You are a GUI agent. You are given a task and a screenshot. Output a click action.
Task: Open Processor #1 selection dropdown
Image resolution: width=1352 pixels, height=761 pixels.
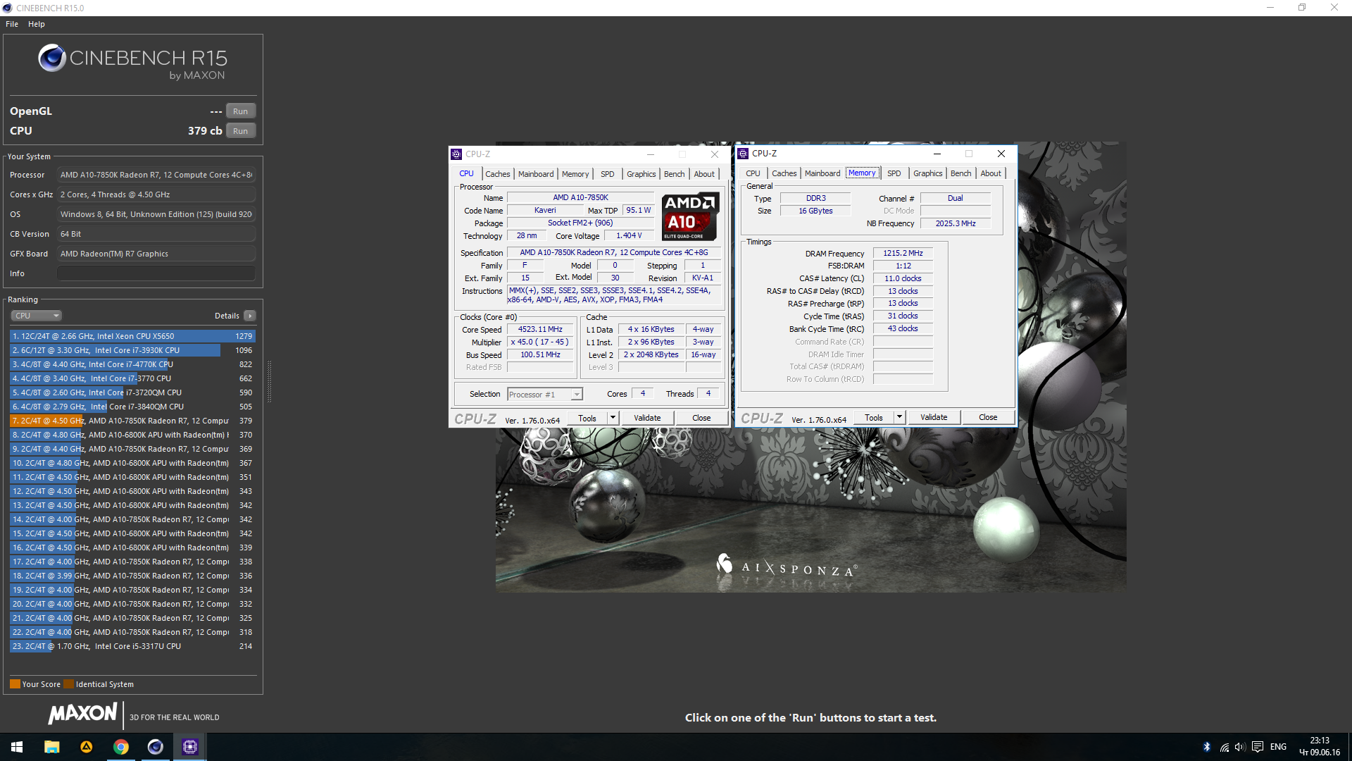coord(544,395)
